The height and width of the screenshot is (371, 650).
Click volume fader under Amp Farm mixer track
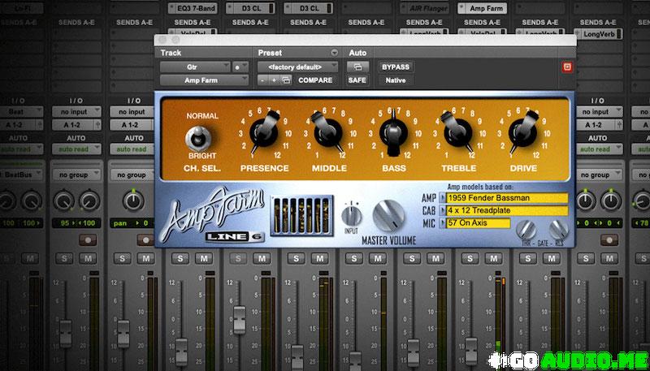click(471, 351)
